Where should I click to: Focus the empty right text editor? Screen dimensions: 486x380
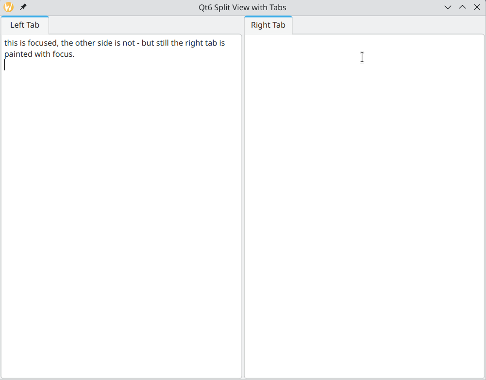click(x=364, y=206)
